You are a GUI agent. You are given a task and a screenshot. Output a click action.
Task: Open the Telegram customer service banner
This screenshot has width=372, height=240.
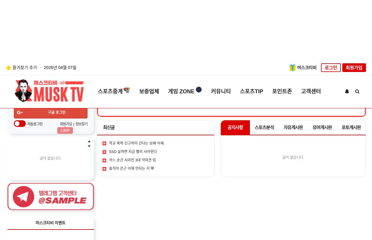pos(51,196)
